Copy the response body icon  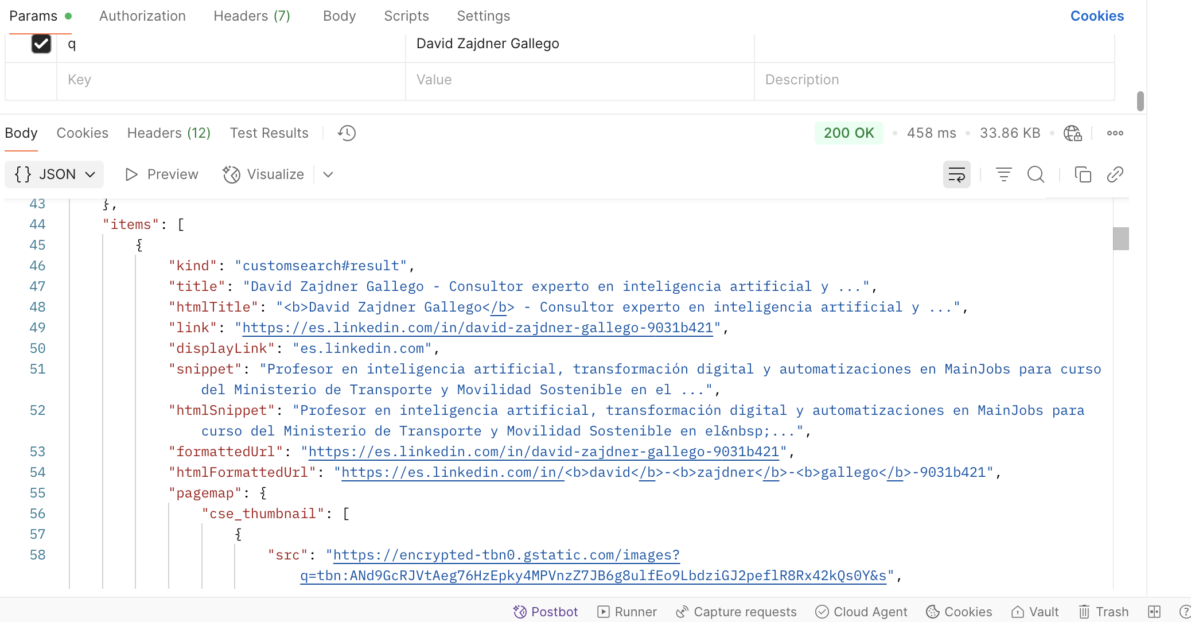pos(1083,174)
